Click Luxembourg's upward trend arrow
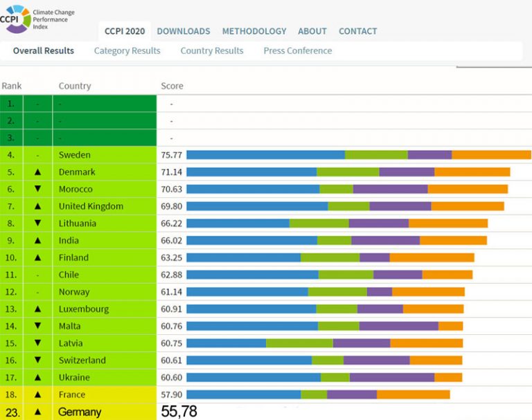532x420 pixels. click(x=37, y=309)
